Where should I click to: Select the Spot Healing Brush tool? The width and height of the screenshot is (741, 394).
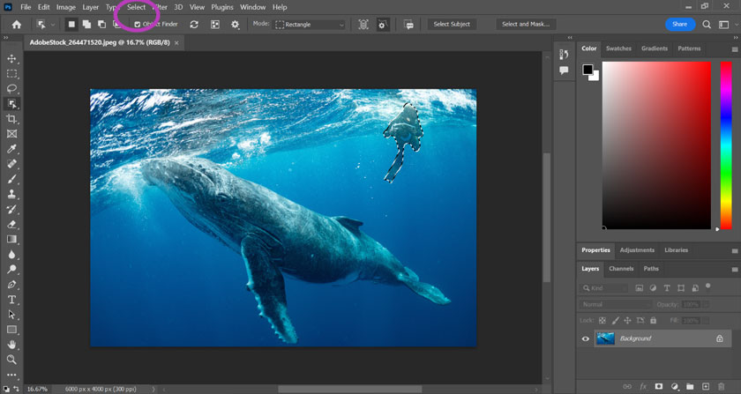click(11, 164)
